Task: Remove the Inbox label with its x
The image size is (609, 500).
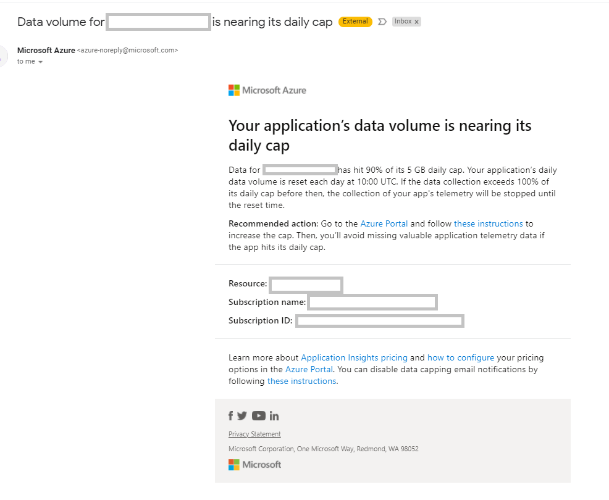Action: tap(416, 22)
